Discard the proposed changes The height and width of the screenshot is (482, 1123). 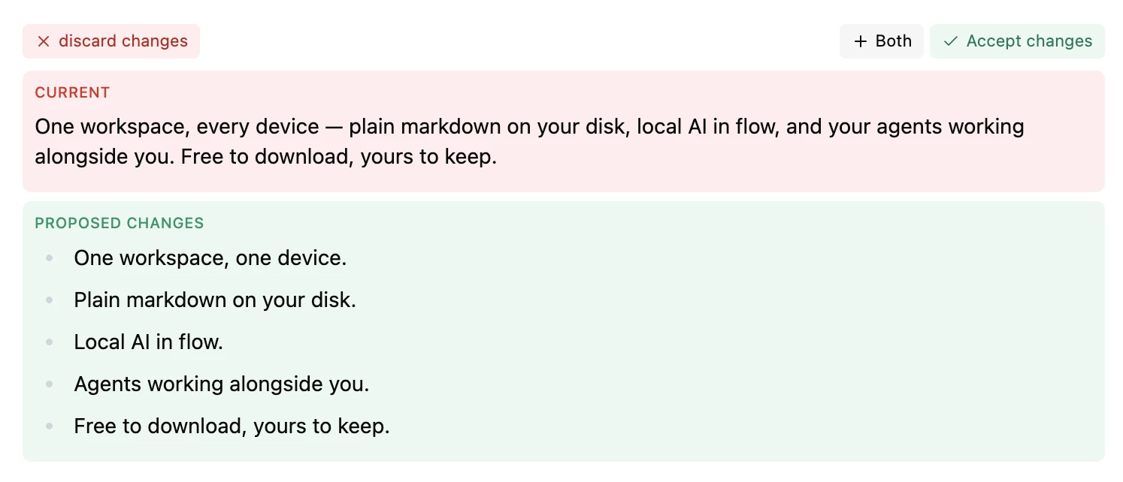point(111,41)
